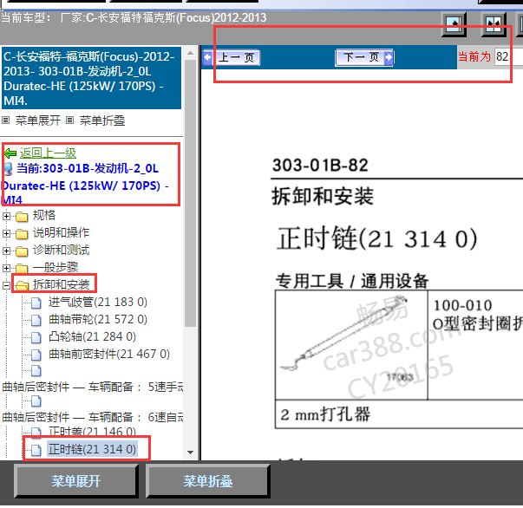523x508 pixels.
Task: Click the current node icon beside 当前:303-01B
Action: (x=9, y=169)
